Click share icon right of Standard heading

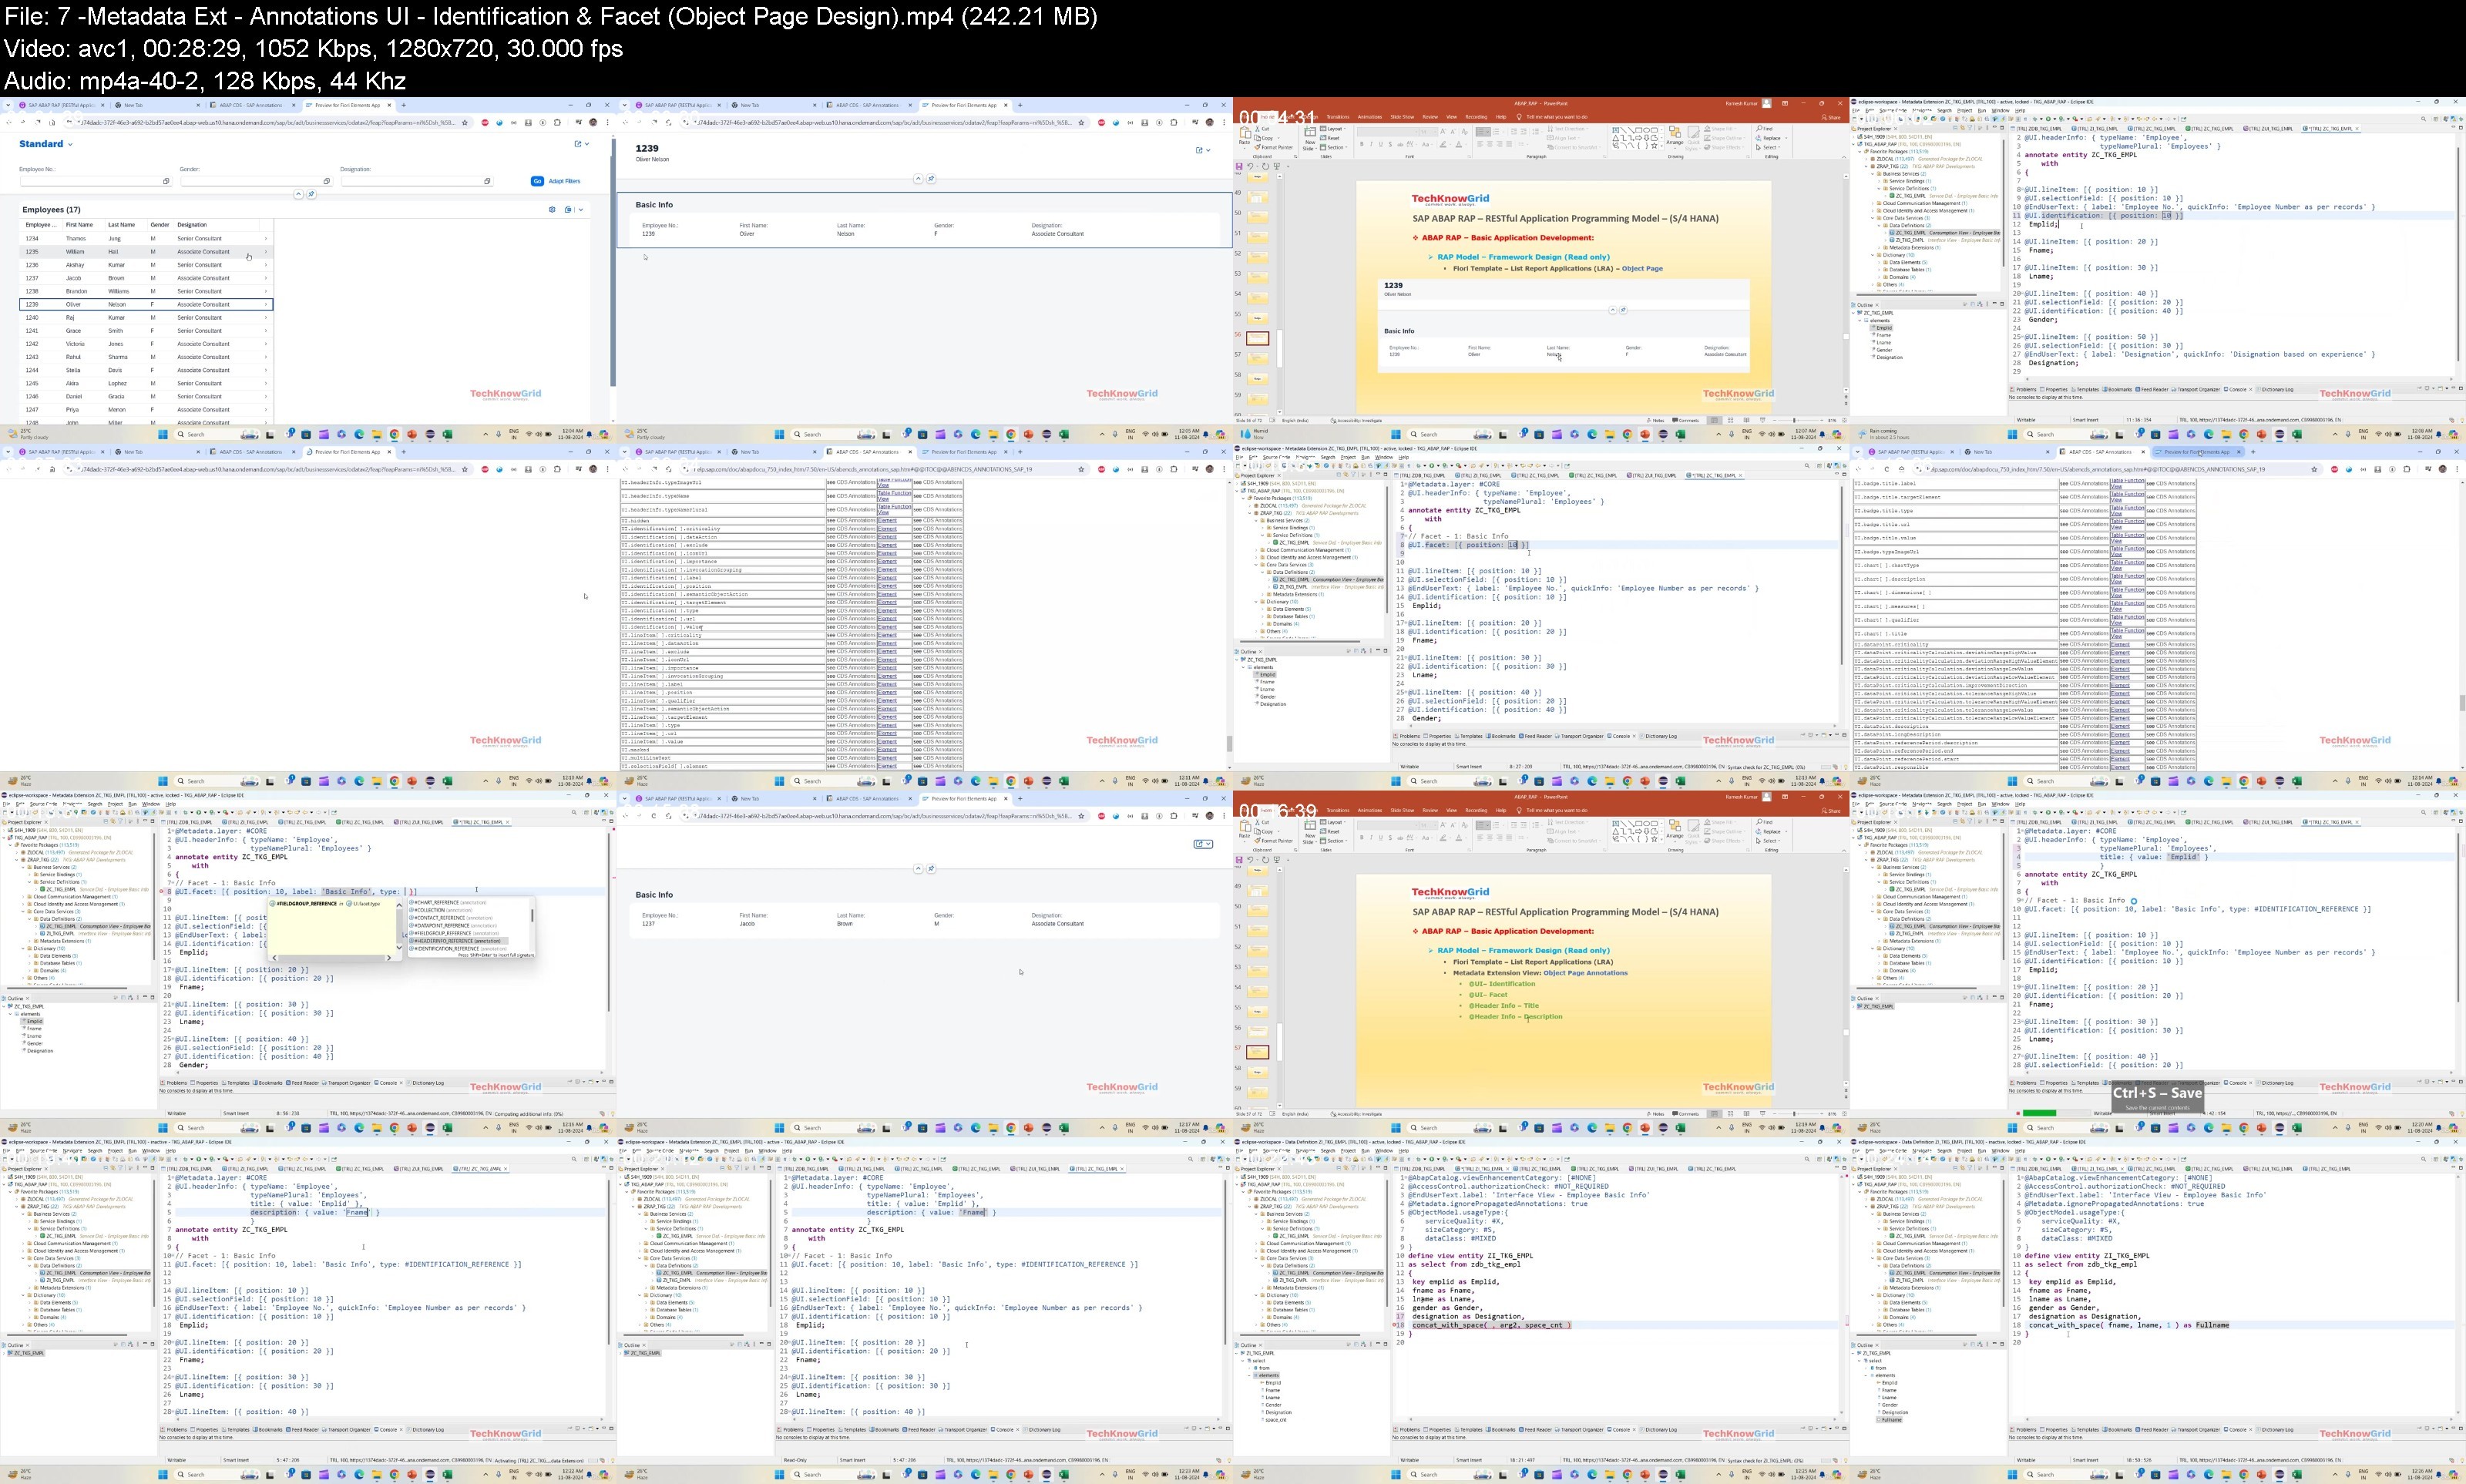coord(578,144)
